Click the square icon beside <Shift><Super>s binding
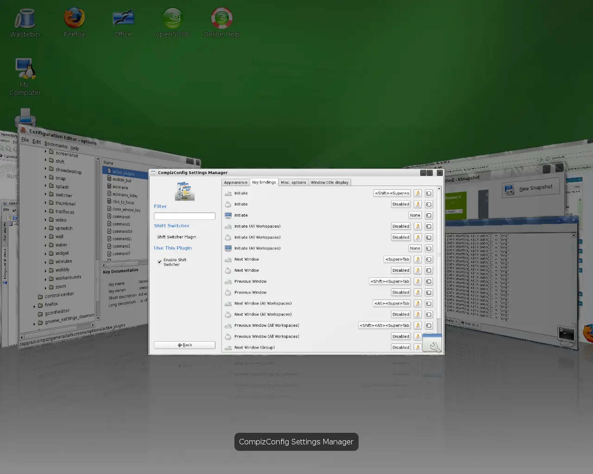The image size is (593, 474). click(x=429, y=193)
